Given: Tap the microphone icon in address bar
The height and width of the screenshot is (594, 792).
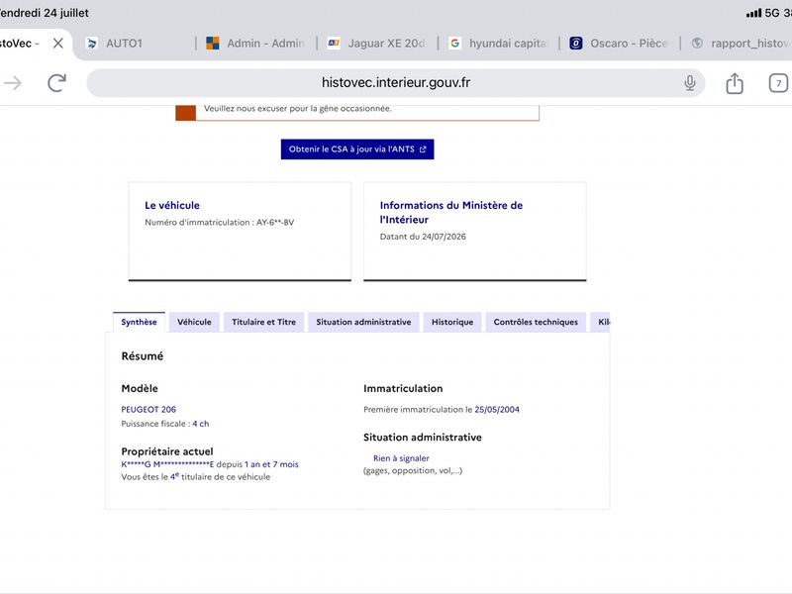Looking at the screenshot, I should coord(689,83).
